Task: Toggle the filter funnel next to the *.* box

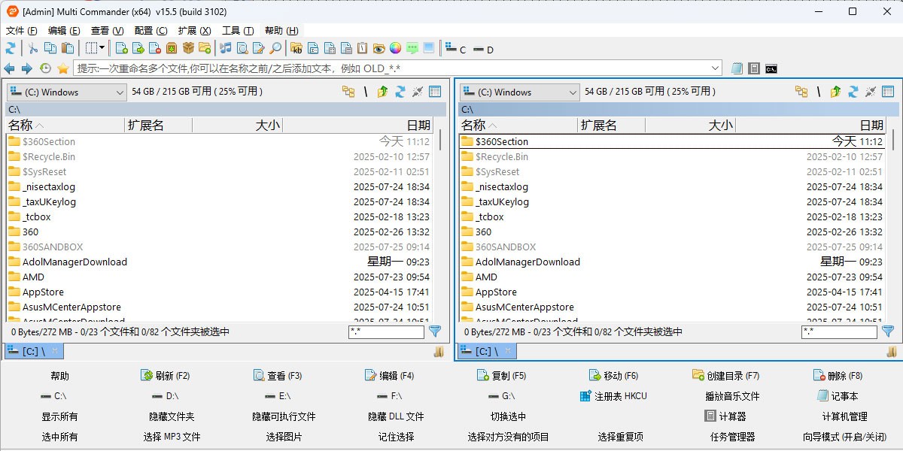Action: point(435,331)
